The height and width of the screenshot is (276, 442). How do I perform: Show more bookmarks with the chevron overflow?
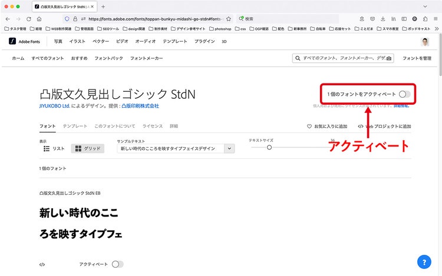tap(437, 29)
